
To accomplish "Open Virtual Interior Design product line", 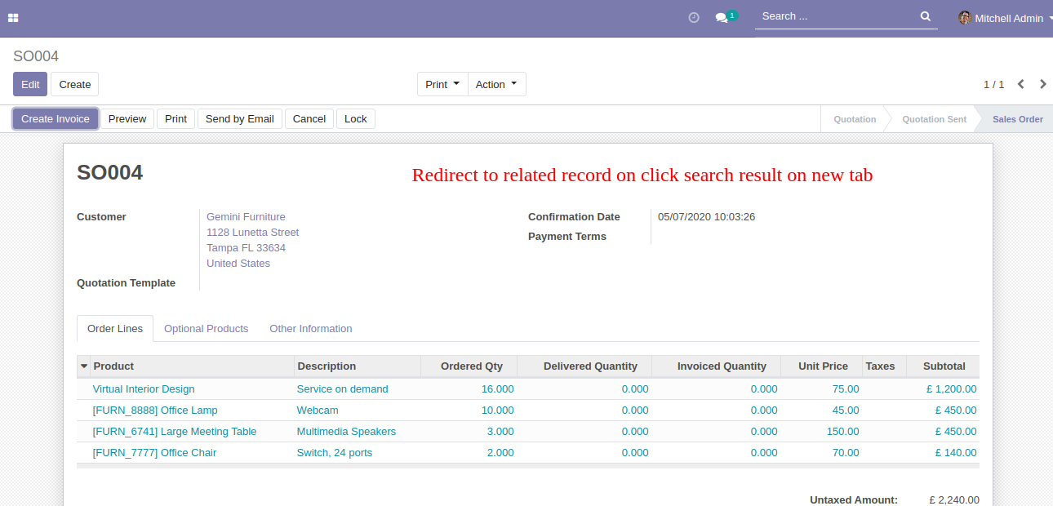I will coord(144,388).
